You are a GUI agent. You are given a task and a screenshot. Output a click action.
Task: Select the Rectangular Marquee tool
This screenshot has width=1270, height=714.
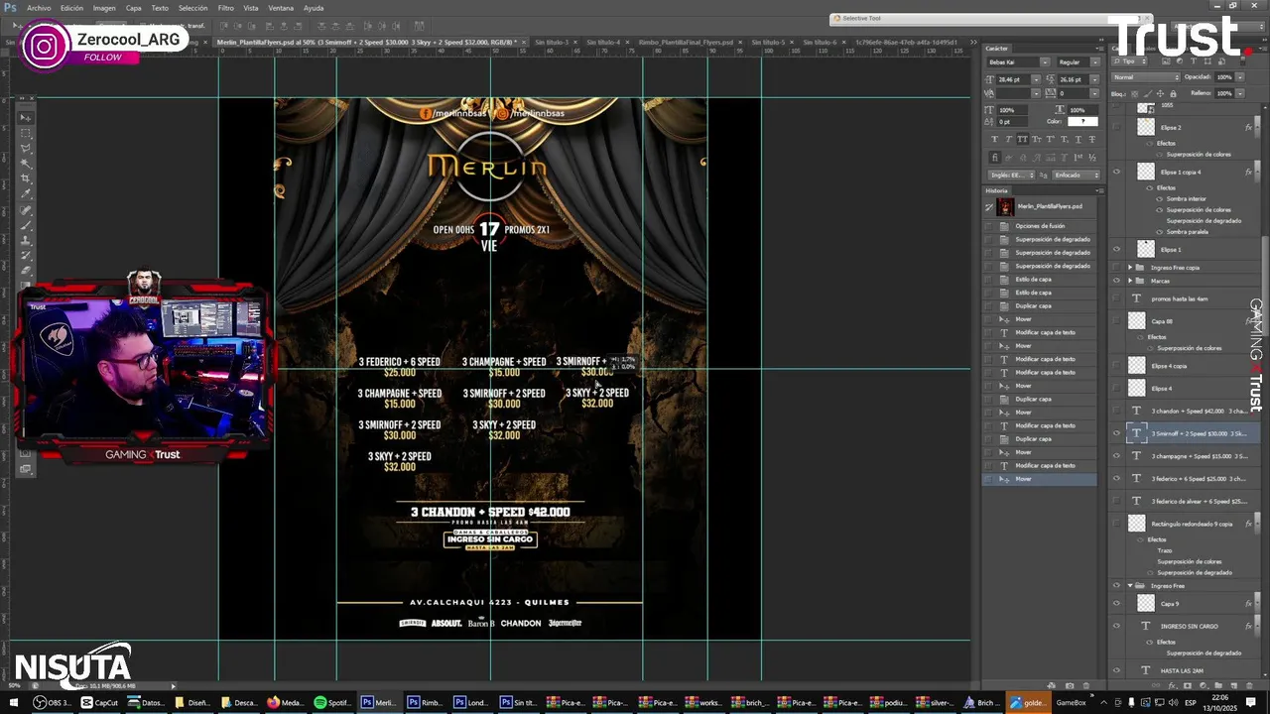tap(26, 133)
